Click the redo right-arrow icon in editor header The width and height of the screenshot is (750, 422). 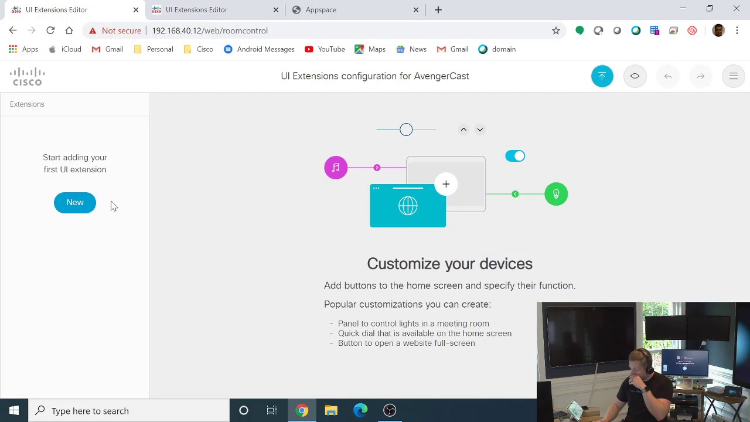pos(701,76)
